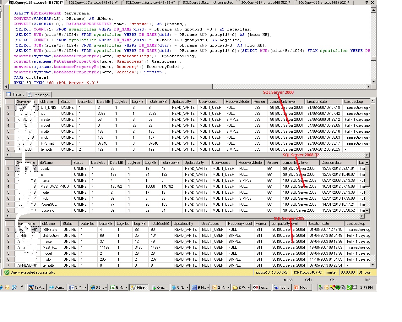The image size is (402, 322).
Task: Click the query success status icon
Action: [x=7, y=272]
